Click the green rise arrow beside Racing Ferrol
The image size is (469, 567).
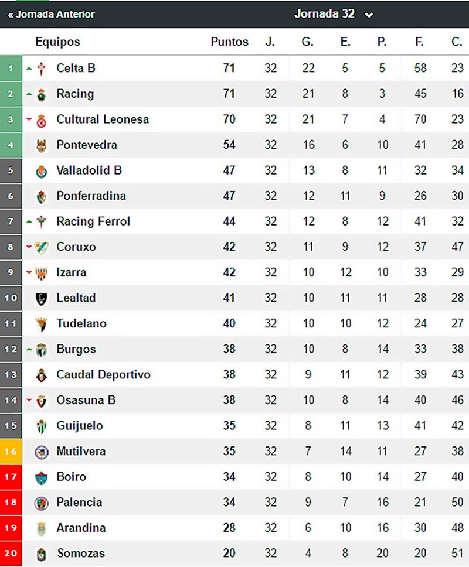[28, 221]
